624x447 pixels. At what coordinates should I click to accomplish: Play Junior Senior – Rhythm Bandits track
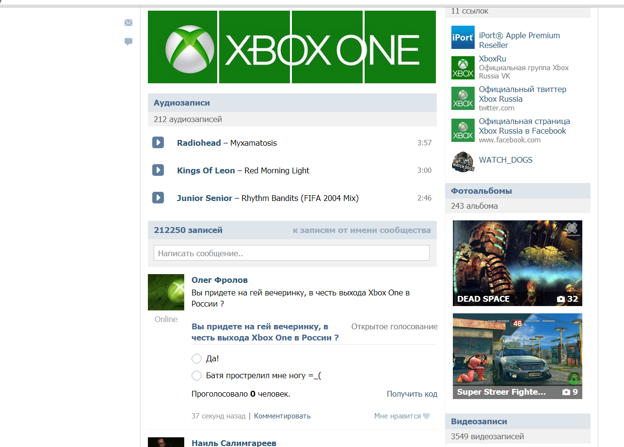(x=158, y=198)
